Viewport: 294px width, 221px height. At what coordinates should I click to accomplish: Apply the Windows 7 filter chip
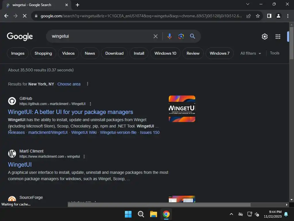coord(220,53)
